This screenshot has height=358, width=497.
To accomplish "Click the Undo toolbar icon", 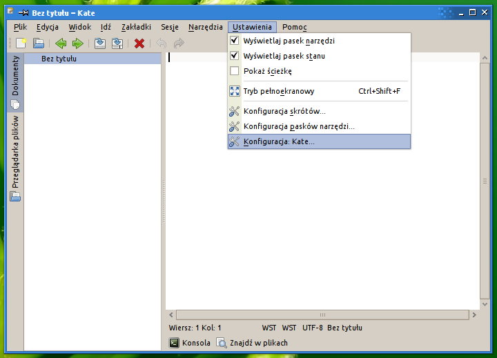I will (162, 43).
